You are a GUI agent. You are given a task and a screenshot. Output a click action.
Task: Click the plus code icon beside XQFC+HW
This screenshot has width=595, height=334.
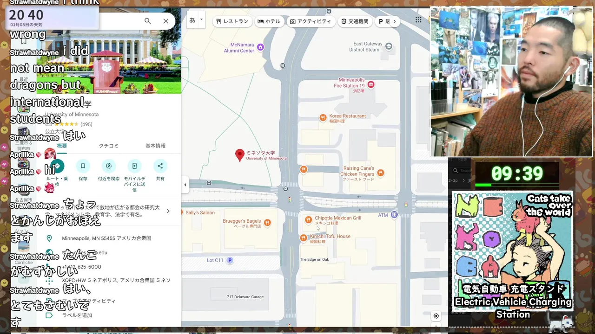[49, 281]
